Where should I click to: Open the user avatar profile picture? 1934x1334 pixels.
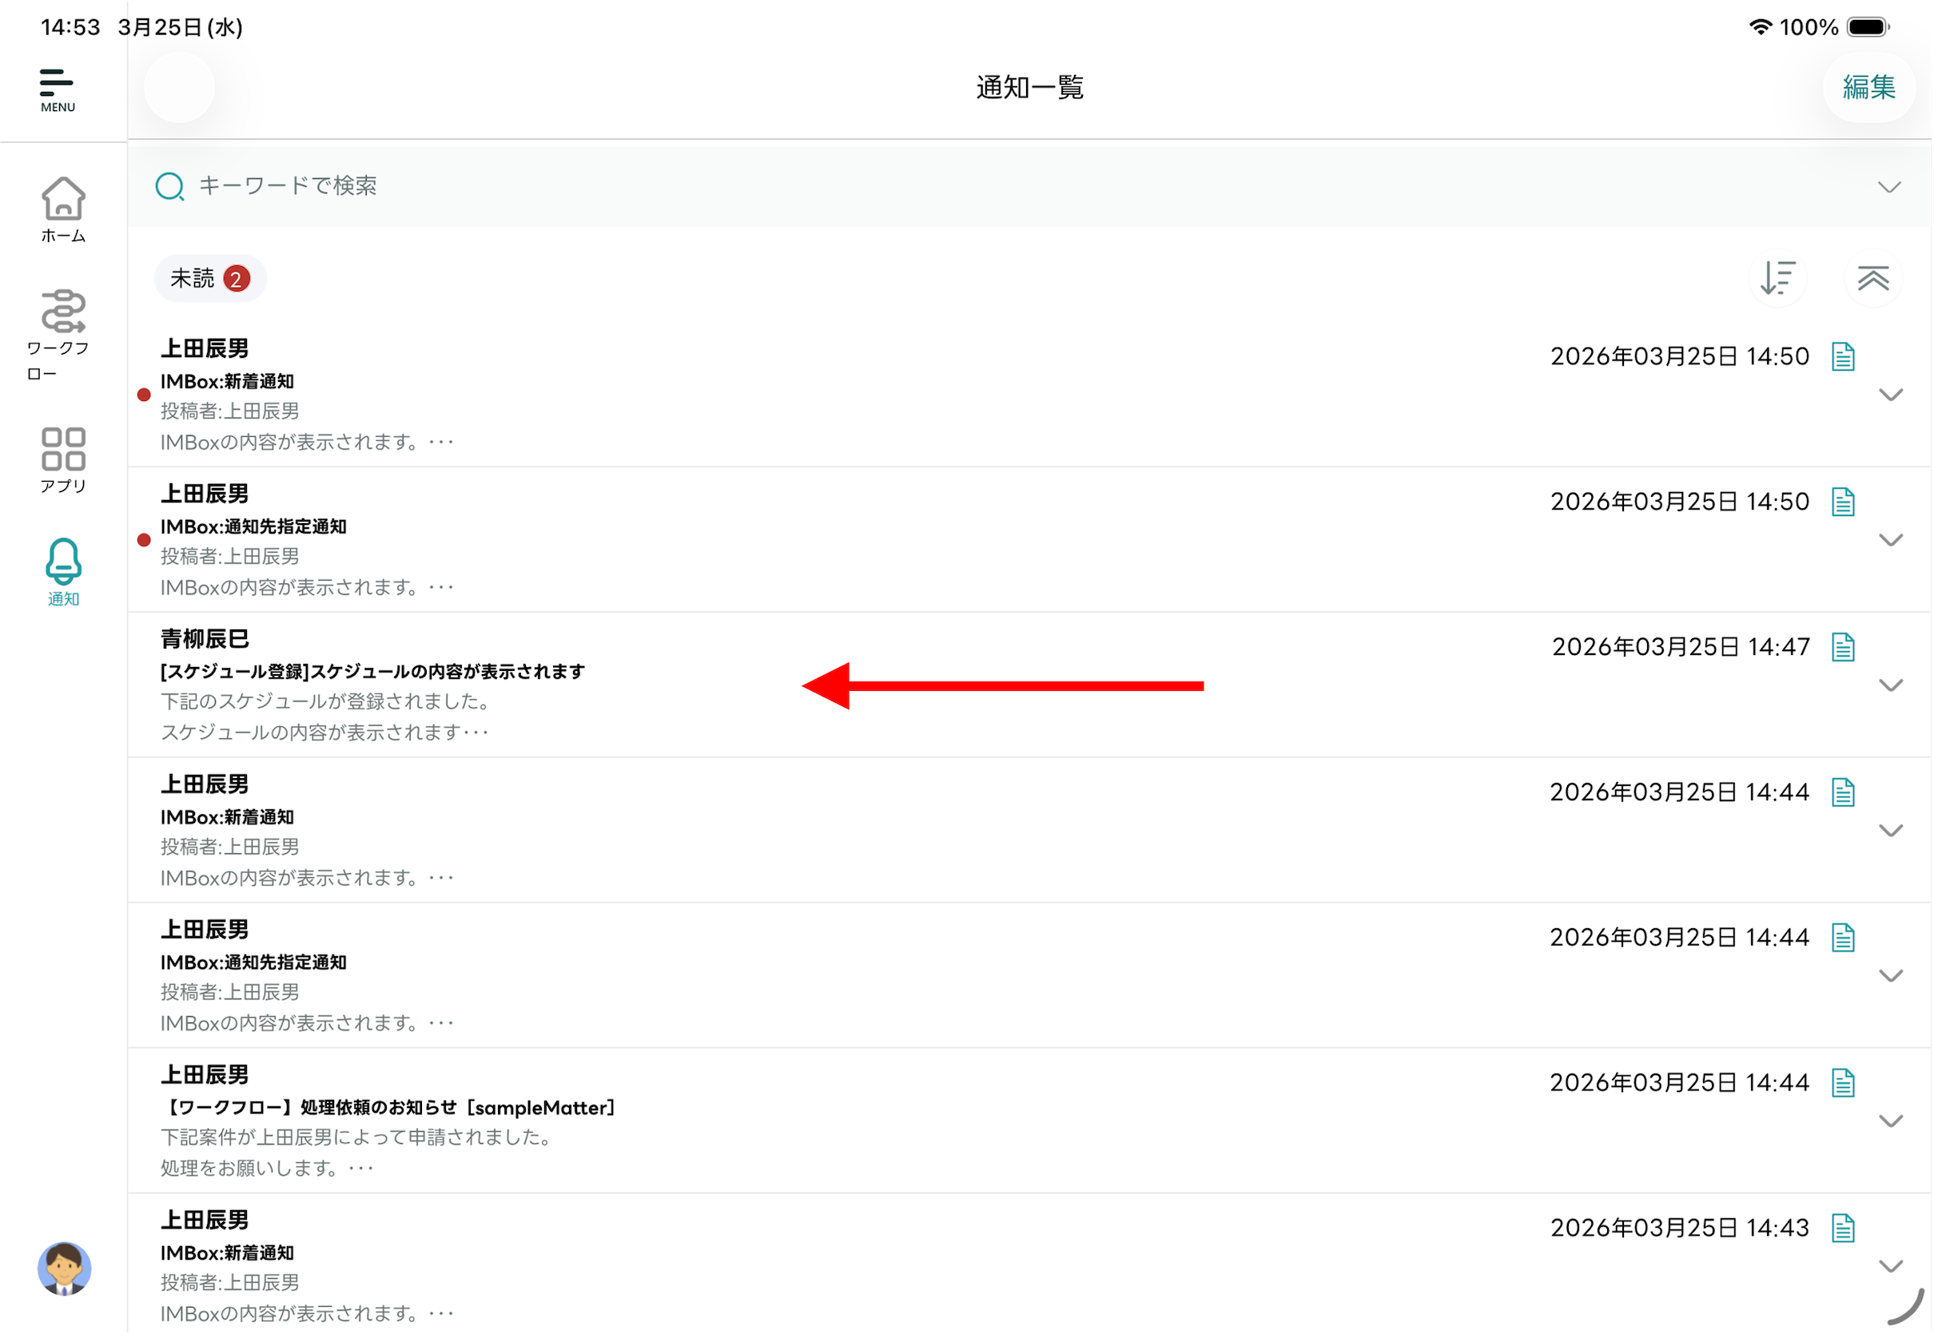[x=64, y=1268]
